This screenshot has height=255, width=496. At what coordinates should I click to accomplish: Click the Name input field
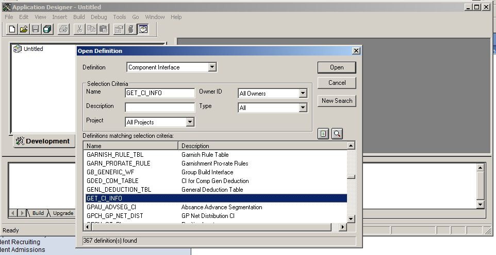[x=160, y=93]
